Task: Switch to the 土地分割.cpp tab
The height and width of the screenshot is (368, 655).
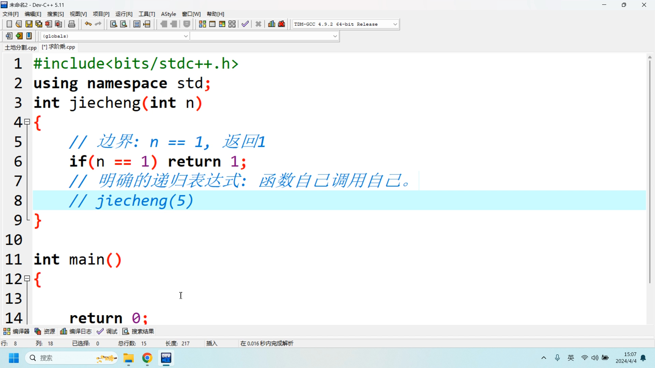Action: coord(20,47)
